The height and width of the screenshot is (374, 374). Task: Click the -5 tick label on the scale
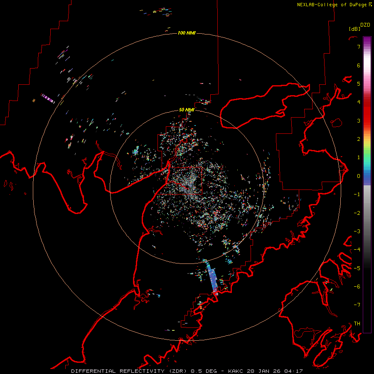click(357, 268)
